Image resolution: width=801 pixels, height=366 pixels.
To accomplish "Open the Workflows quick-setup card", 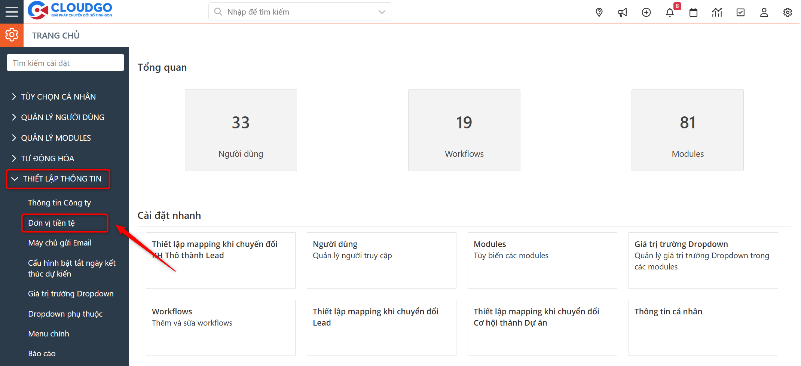I will [220, 327].
